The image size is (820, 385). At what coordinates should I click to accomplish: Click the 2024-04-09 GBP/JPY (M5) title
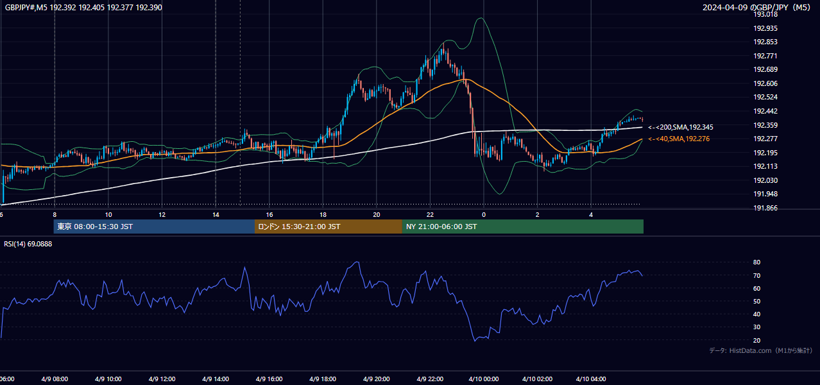coord(757,7)
